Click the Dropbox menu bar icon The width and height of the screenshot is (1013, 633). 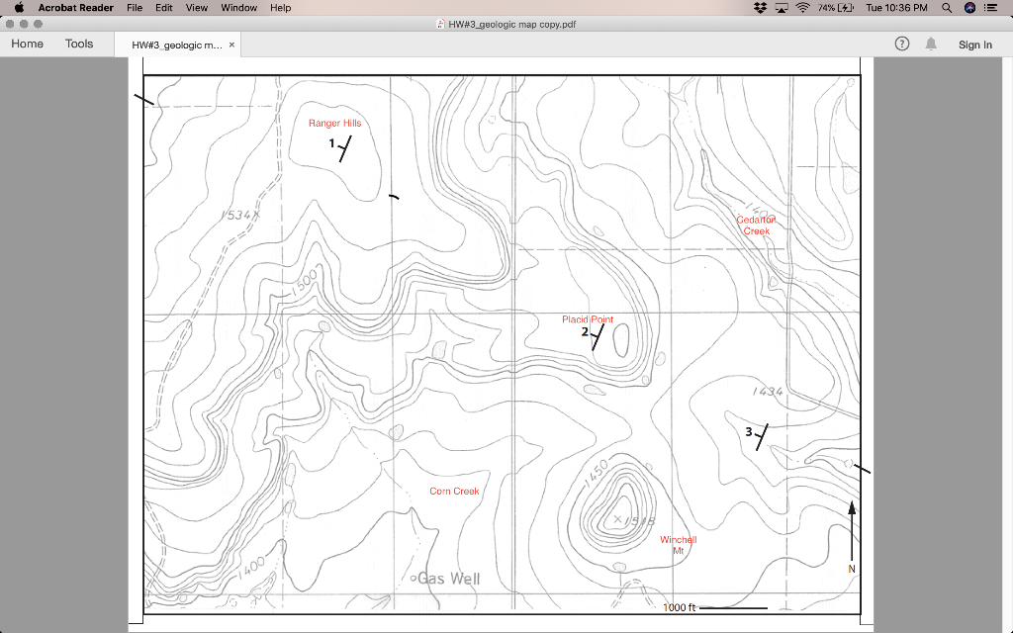pos(760,7)
